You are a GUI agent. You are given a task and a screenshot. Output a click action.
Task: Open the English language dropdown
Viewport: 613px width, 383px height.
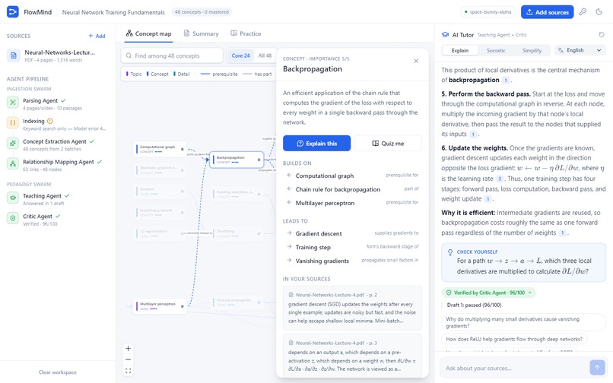(x=580, y=50)
